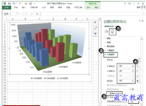The width and height of the screenshot is (146, 106).
Task: Open Chart Elements plus button
Action: click(x=95, y=22)
